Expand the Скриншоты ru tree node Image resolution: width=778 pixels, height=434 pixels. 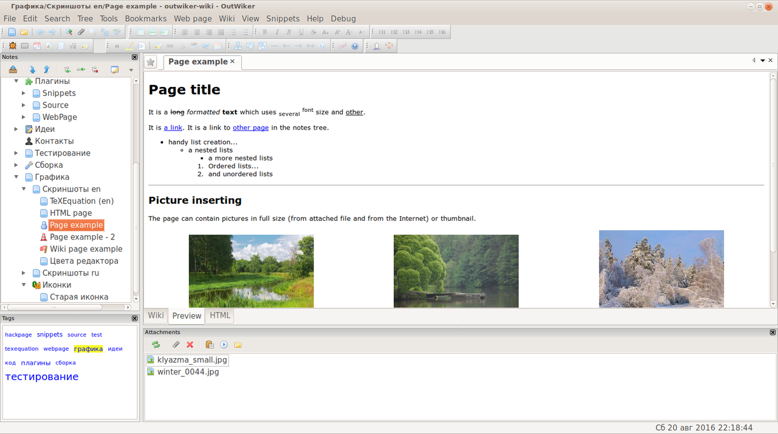[24, 273]
